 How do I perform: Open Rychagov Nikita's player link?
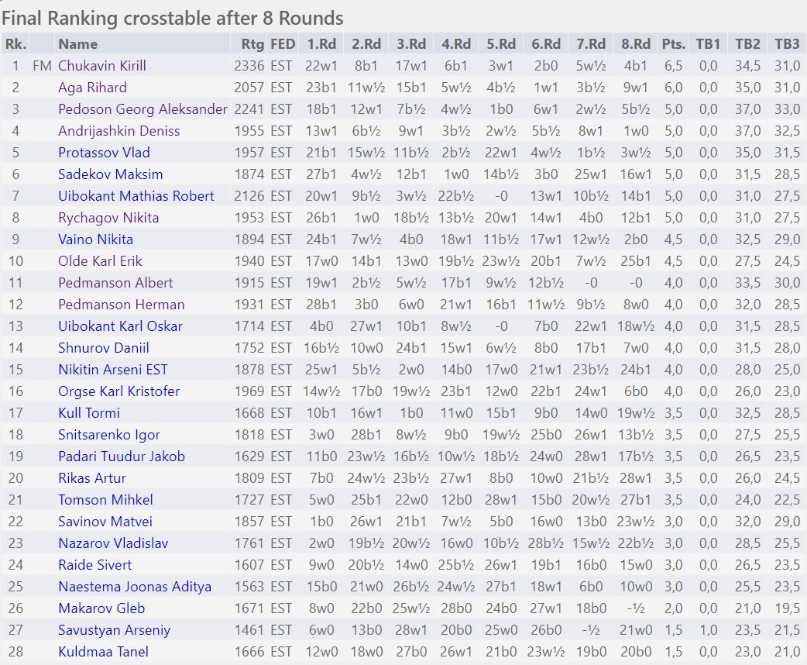tap(108, 217)
